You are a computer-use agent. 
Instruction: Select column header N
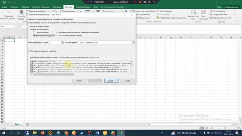pos(140,37)
